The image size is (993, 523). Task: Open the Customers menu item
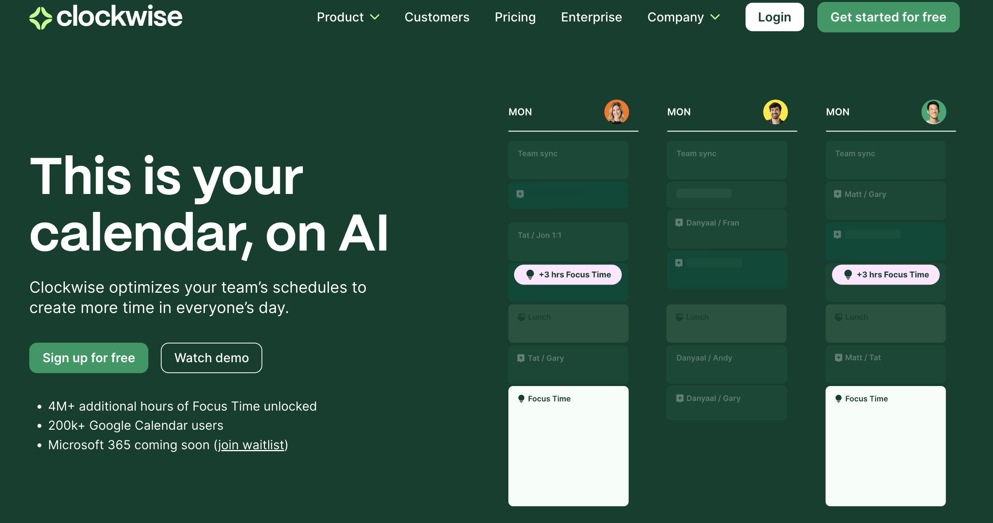[x=437, y=17]
